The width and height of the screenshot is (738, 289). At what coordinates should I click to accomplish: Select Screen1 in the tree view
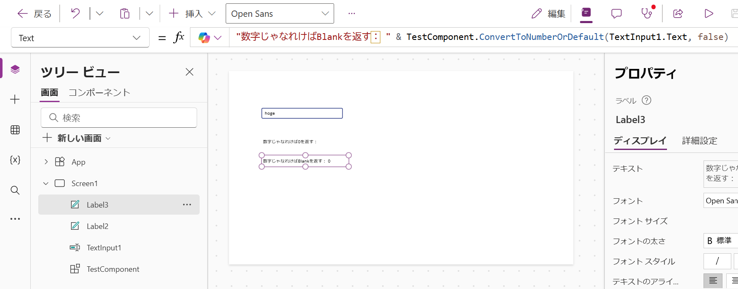[84, 183]
